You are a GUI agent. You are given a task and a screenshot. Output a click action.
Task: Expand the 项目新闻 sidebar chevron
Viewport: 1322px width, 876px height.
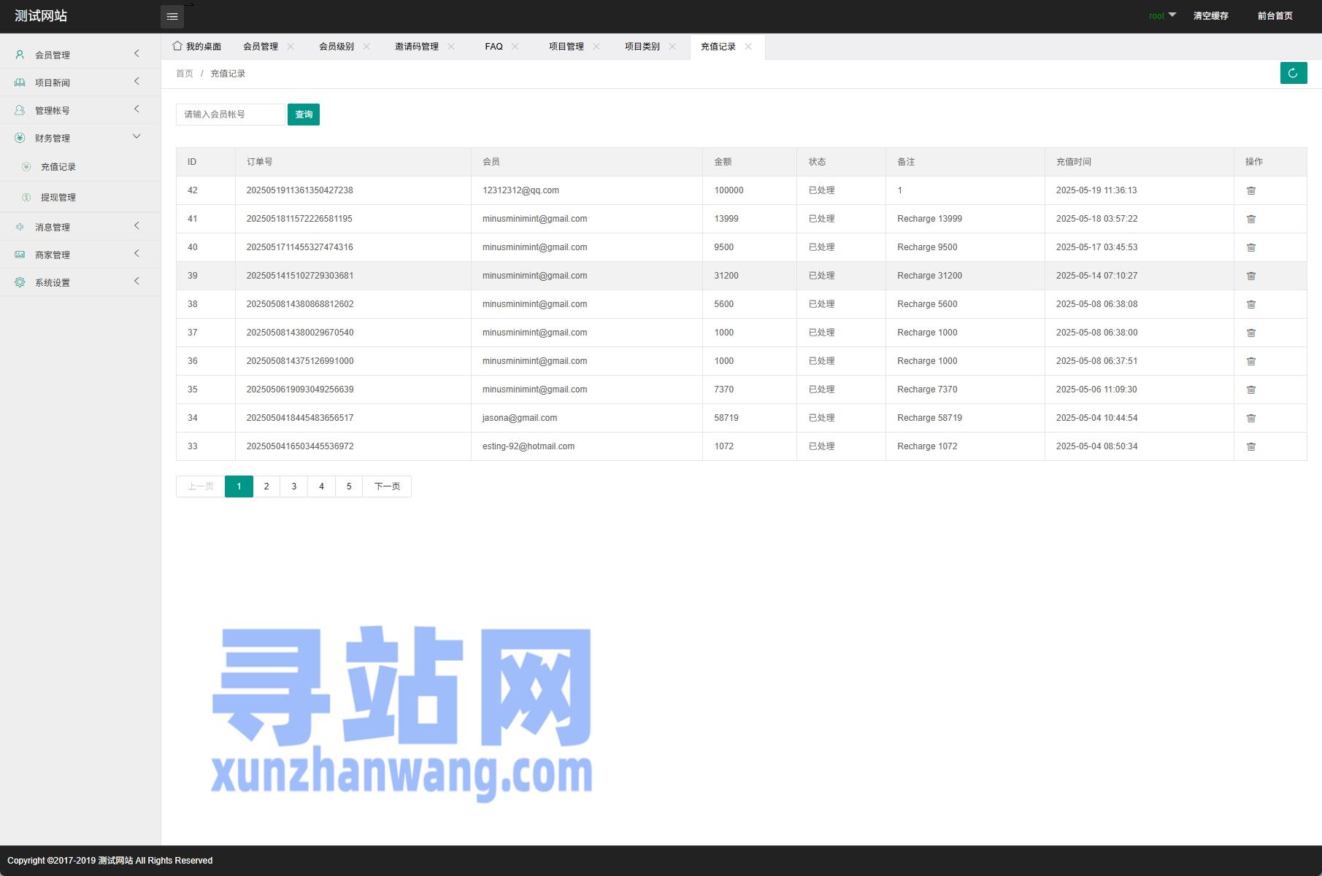click(137, 82)
